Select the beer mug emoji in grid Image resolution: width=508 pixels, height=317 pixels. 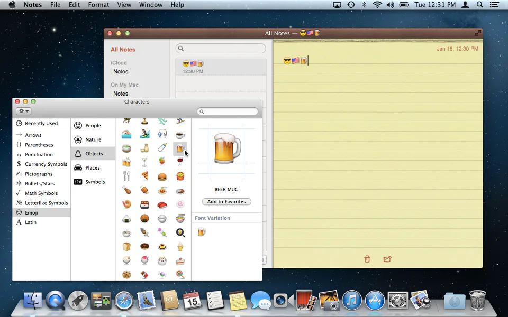pyautogui.click(x=180, y=148)
